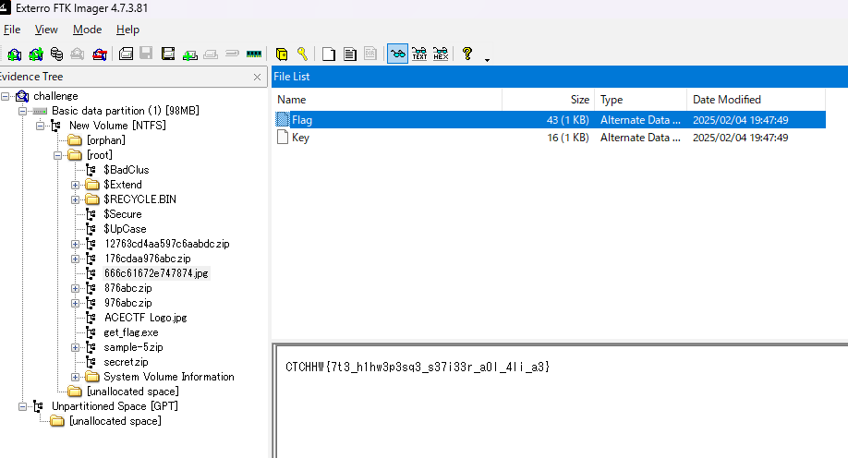Click the Export File Hash List icon
This screenshot has height=458, width=848.
(x=350, y=54)
